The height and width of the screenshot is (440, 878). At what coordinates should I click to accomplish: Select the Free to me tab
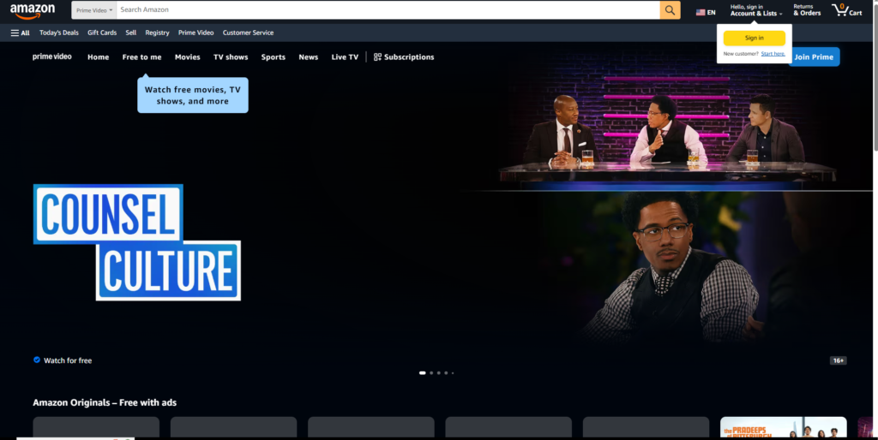(141, 57)
